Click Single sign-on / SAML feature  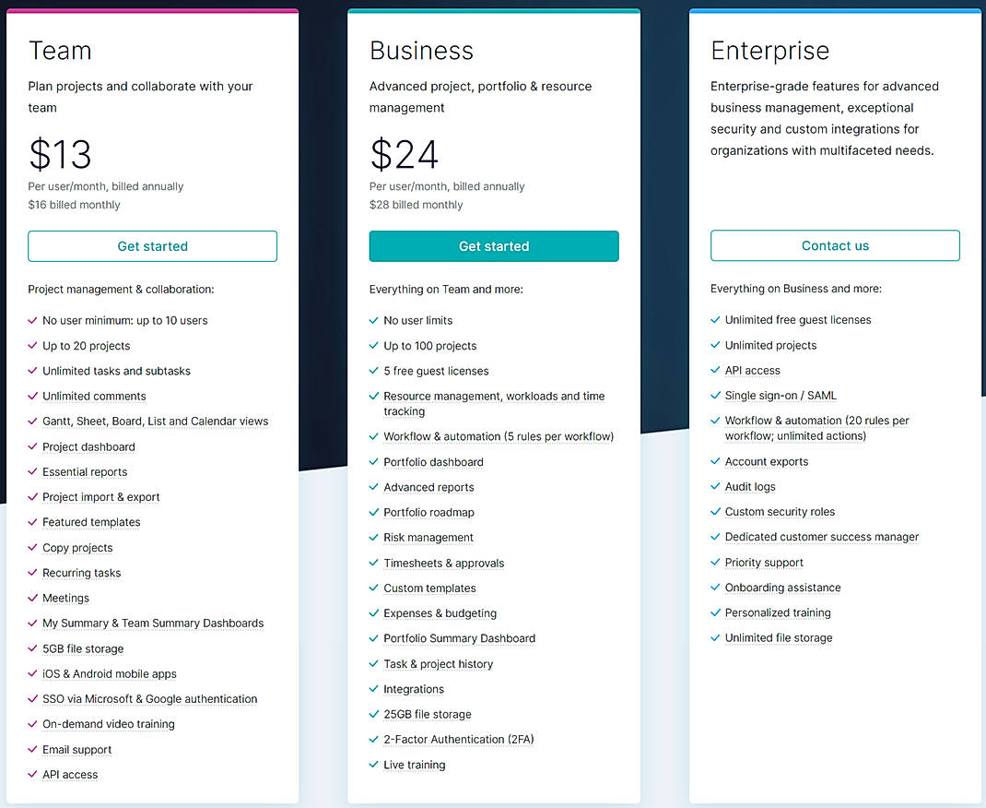click(781, 396)
